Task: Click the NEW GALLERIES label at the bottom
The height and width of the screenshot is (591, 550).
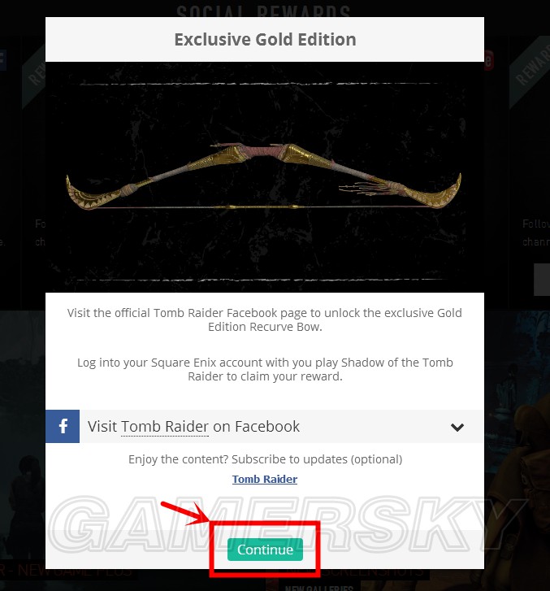Action: point(318,588)
